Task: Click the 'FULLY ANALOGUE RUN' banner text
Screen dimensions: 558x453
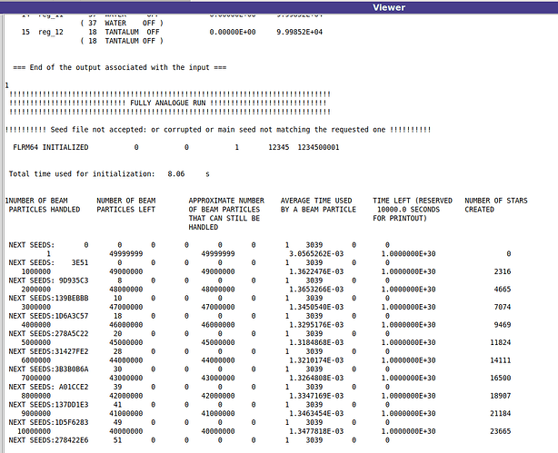Action: click(x=167, y=103)
